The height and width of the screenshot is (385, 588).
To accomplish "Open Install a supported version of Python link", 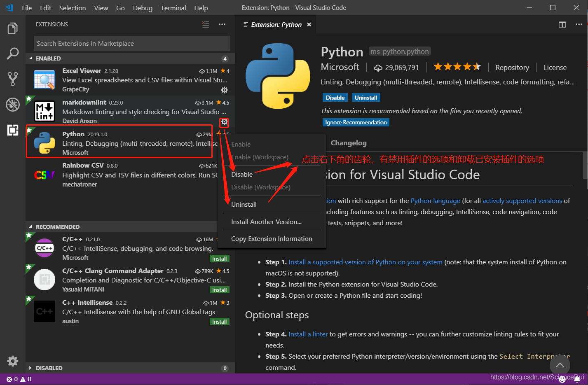I will 365,262.
